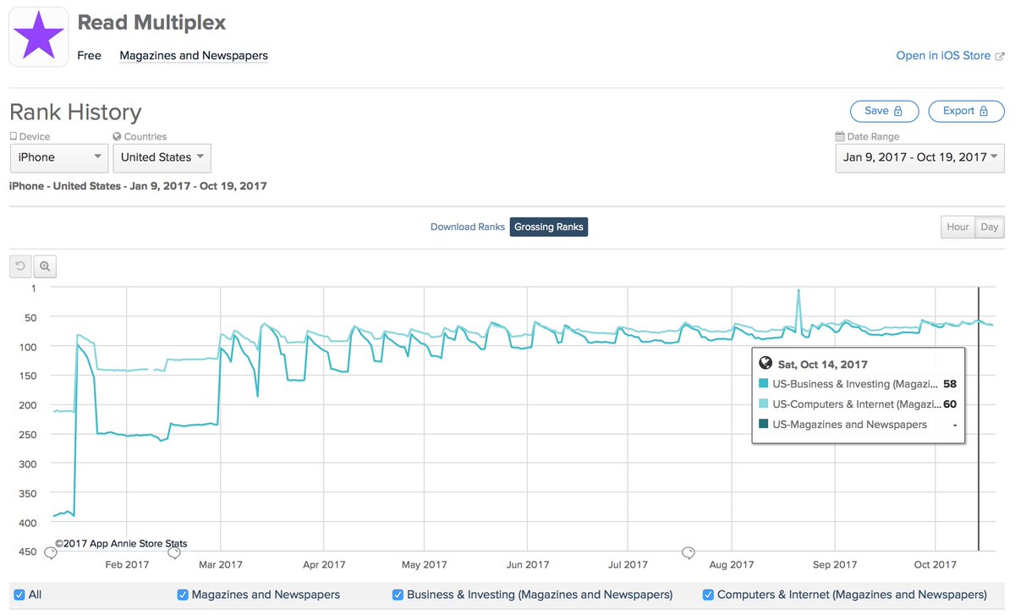This screenshot has width=1015, height=615.
Task: Click the event marker bubble near Aug 2017
Action: (689, 553)
